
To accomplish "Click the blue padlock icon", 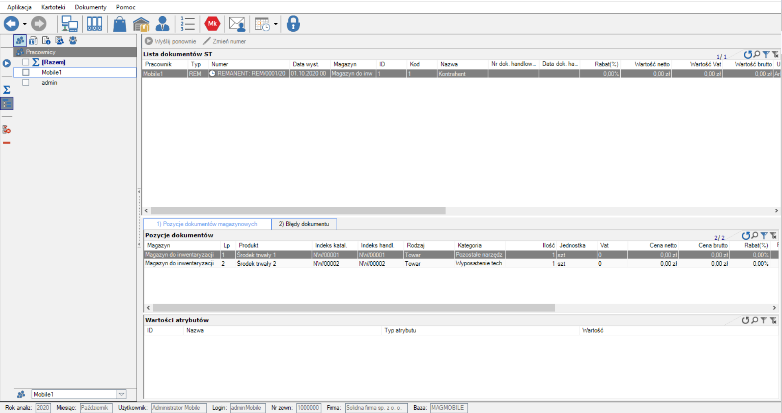I will (x=293, y=24).
